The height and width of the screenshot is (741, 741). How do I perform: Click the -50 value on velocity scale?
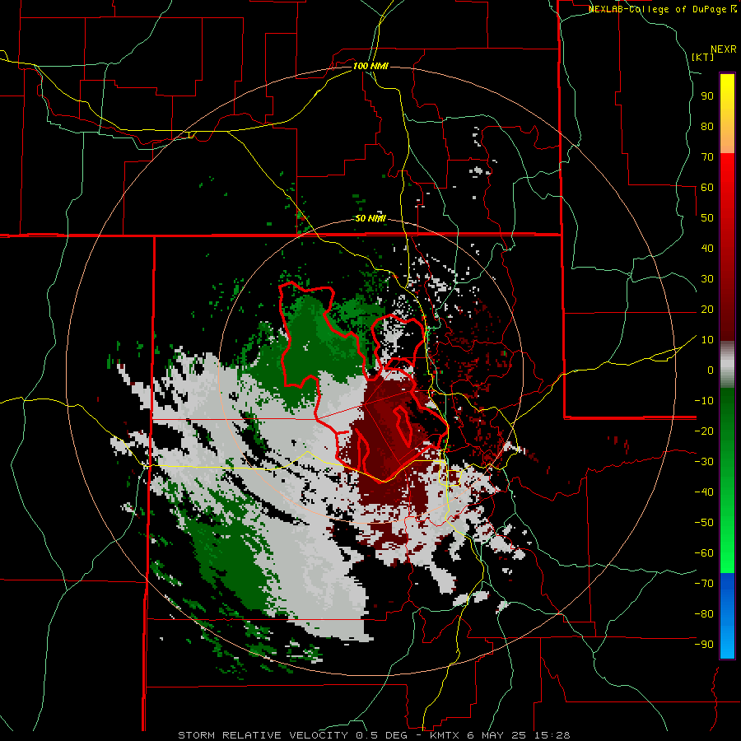704,523
